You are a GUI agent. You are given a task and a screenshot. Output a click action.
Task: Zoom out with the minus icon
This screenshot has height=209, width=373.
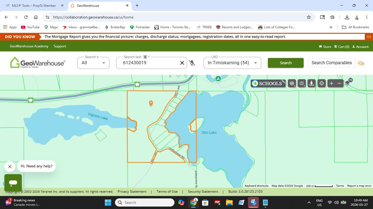[339, 84]
